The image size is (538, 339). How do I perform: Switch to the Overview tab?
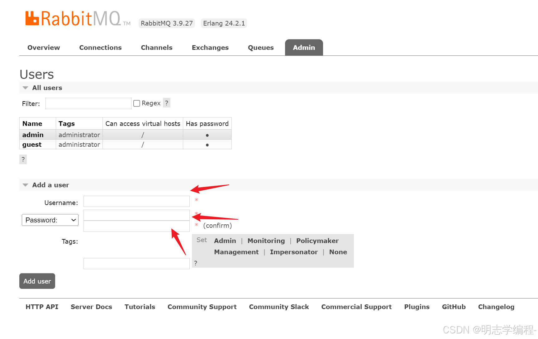pyautogui.click(x=44, y=48)
